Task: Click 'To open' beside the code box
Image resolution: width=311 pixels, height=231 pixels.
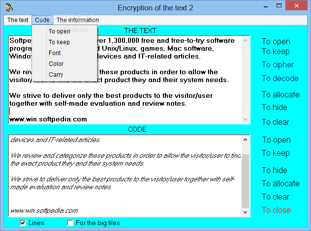Action: [276, 140]
